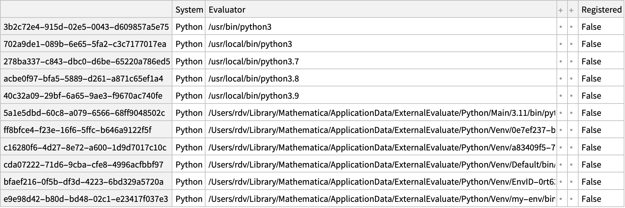The height and width of the screenshot is (208, 625).
Task: Click the System column header
Action: [189, 10]
